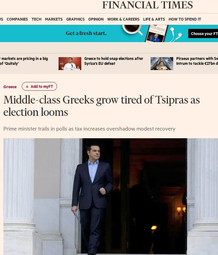Open the Piraeus building thumbnail
The height and width of the screenshot is (255, 218).
(162, 64)
